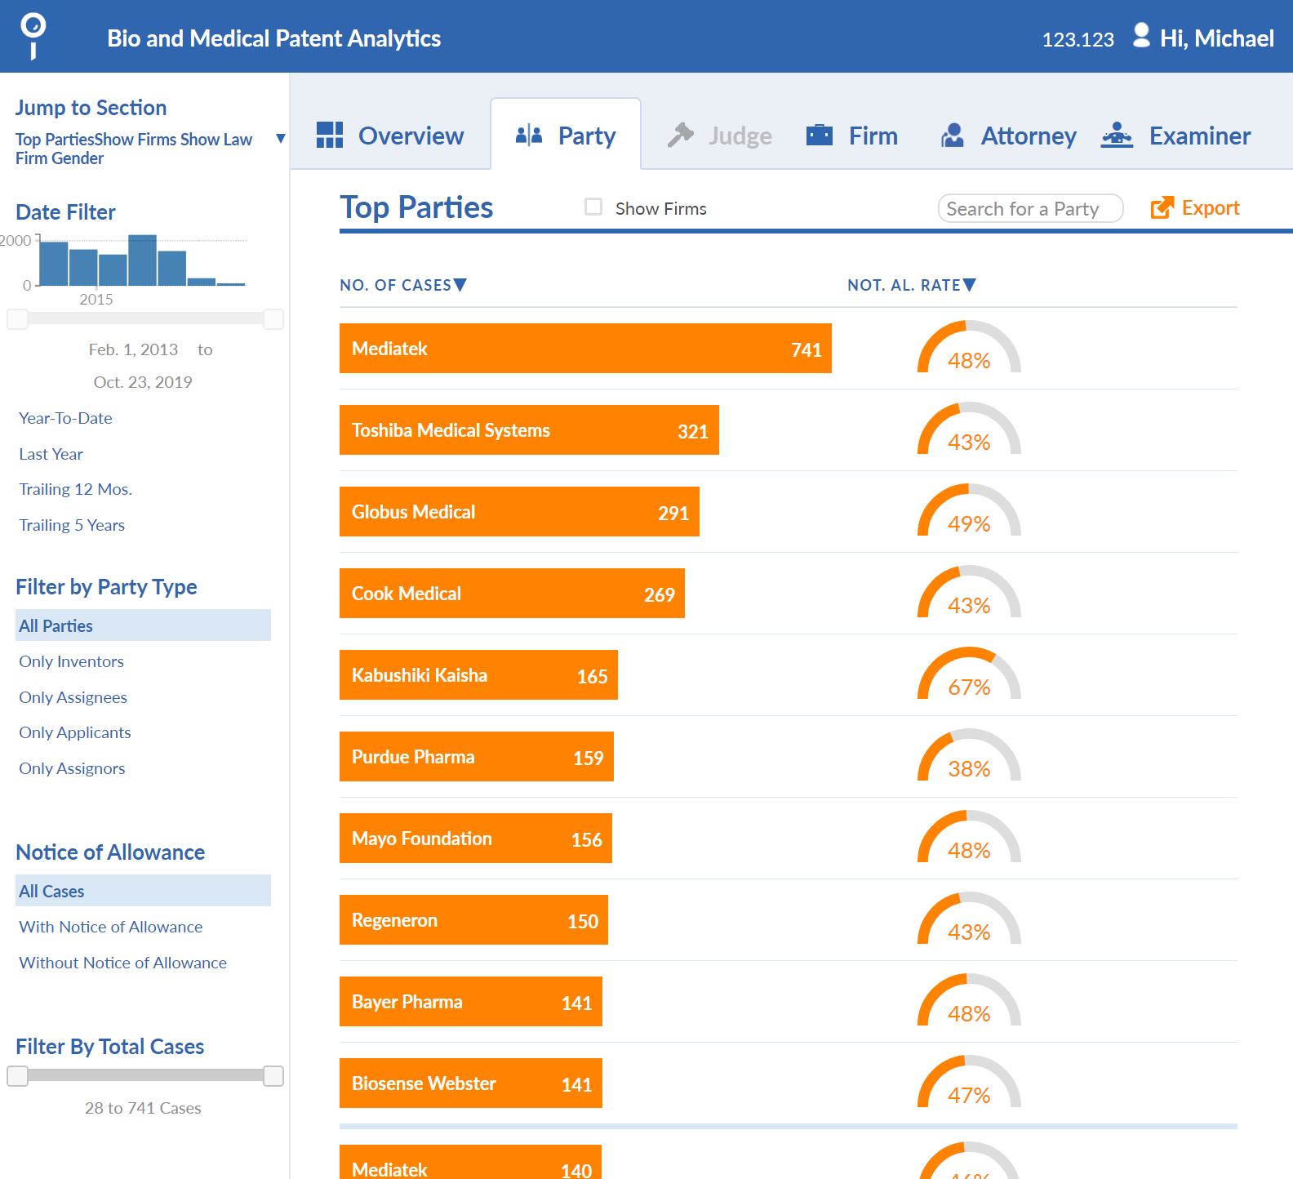
Task: Click the Party people icon
Action: tap(529, 135)
